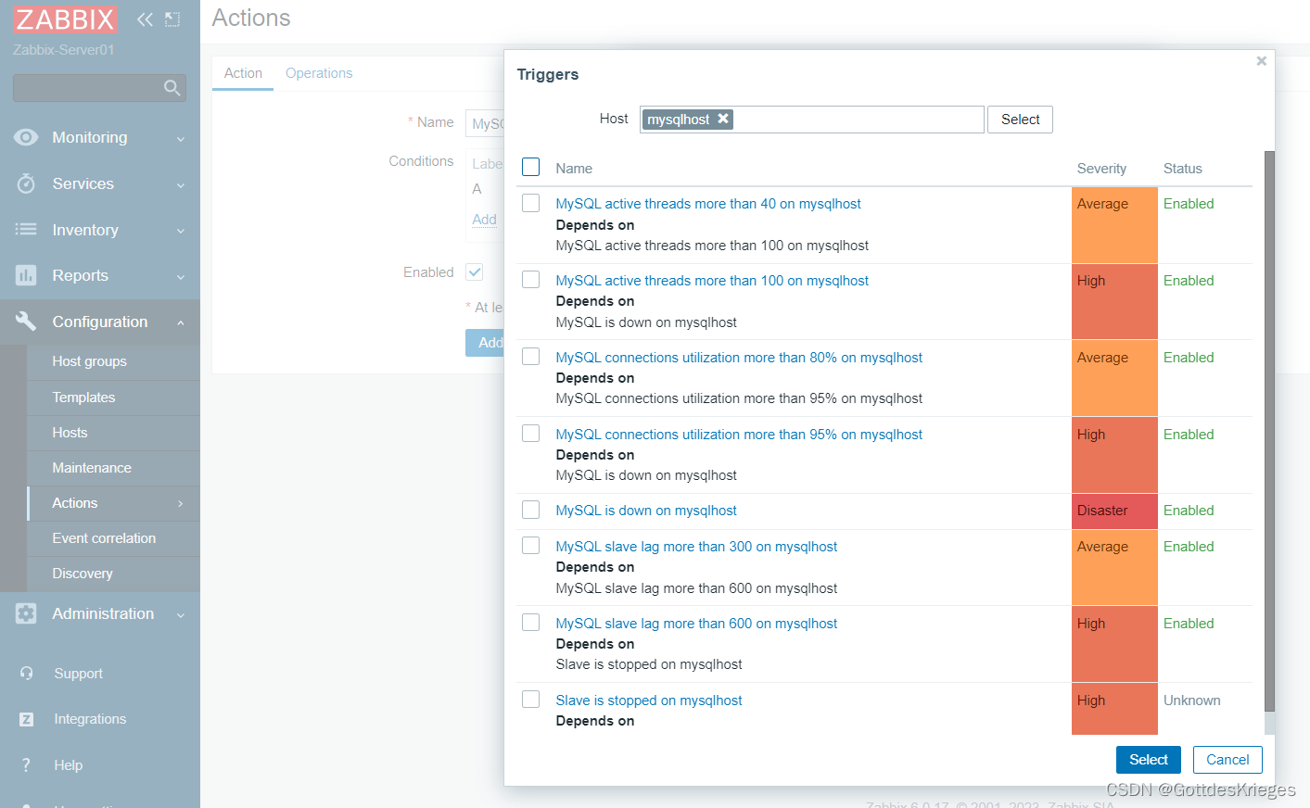This screenshot has width=1310, height=808.
Task: Click Unknown status of Slave is stopped
Action: pos(1192,701)
